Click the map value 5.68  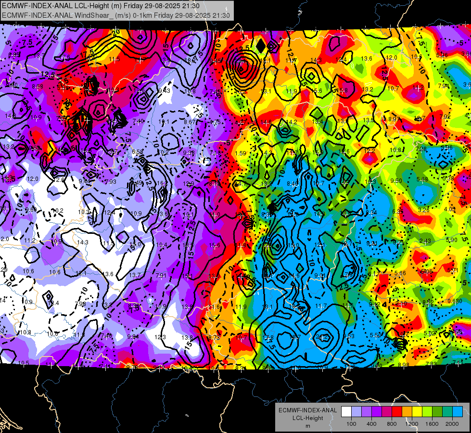(422, 179)
